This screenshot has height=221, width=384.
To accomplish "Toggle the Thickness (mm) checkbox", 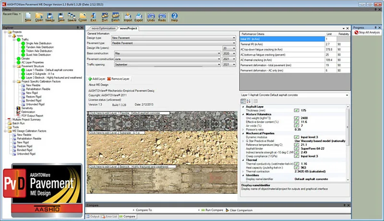I will coord(296,110).
